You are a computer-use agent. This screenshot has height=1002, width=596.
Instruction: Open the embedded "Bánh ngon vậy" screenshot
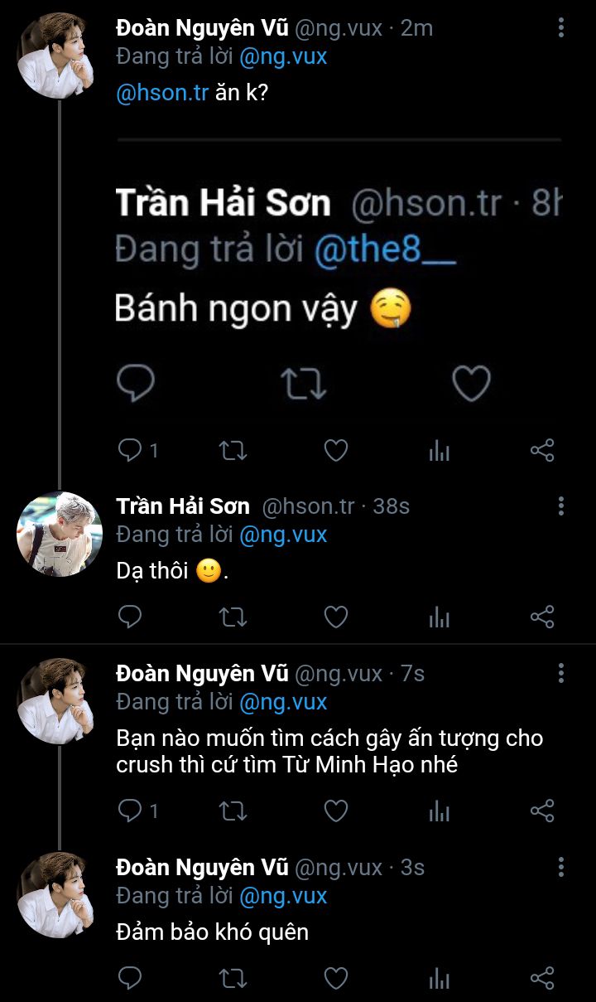coord(338,273)
